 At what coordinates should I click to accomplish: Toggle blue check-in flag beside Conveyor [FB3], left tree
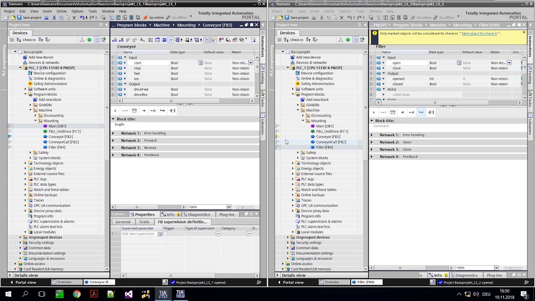pyautogui.click(x=10, y=137)
